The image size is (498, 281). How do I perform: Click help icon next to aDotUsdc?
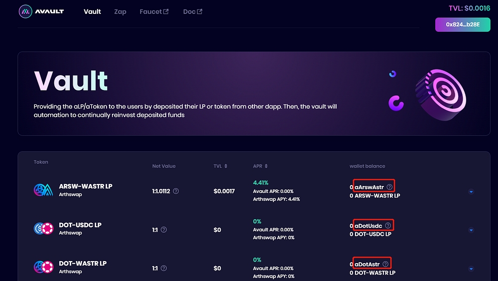pos(388,226)
